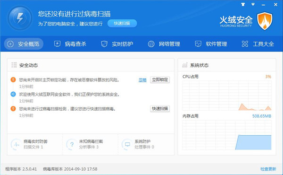Click the 未知病毒拦截 label
The height and width of the screenshot is (175, 283).
pyautogui.click(x=91, y=141)
